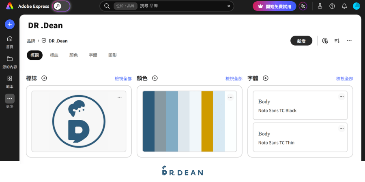
Task: Switch to the 圖形 tab
Action: point(113,55)
